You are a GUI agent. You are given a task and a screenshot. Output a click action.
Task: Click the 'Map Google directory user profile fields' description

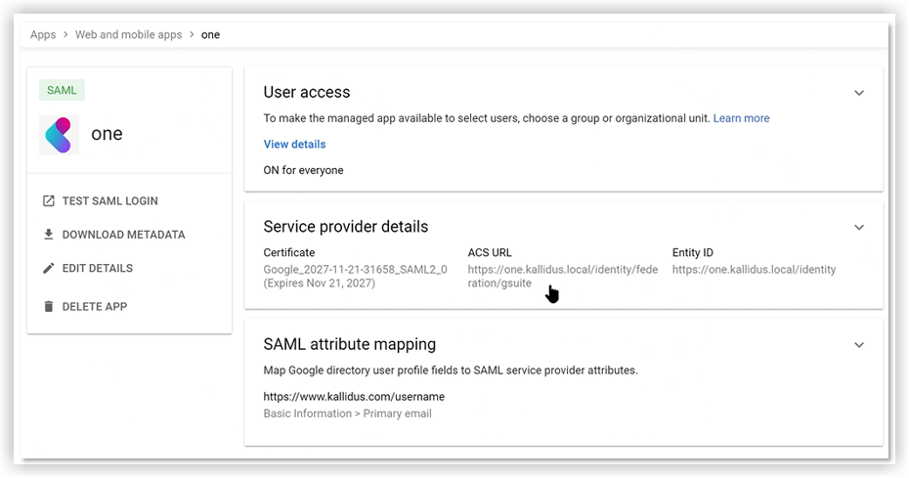pyautogui.click(x=451, y=370)
